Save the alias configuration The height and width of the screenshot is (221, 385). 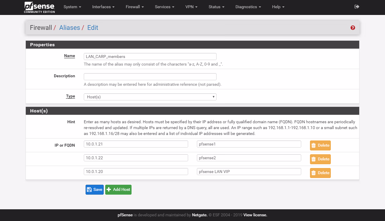(94, 190)
